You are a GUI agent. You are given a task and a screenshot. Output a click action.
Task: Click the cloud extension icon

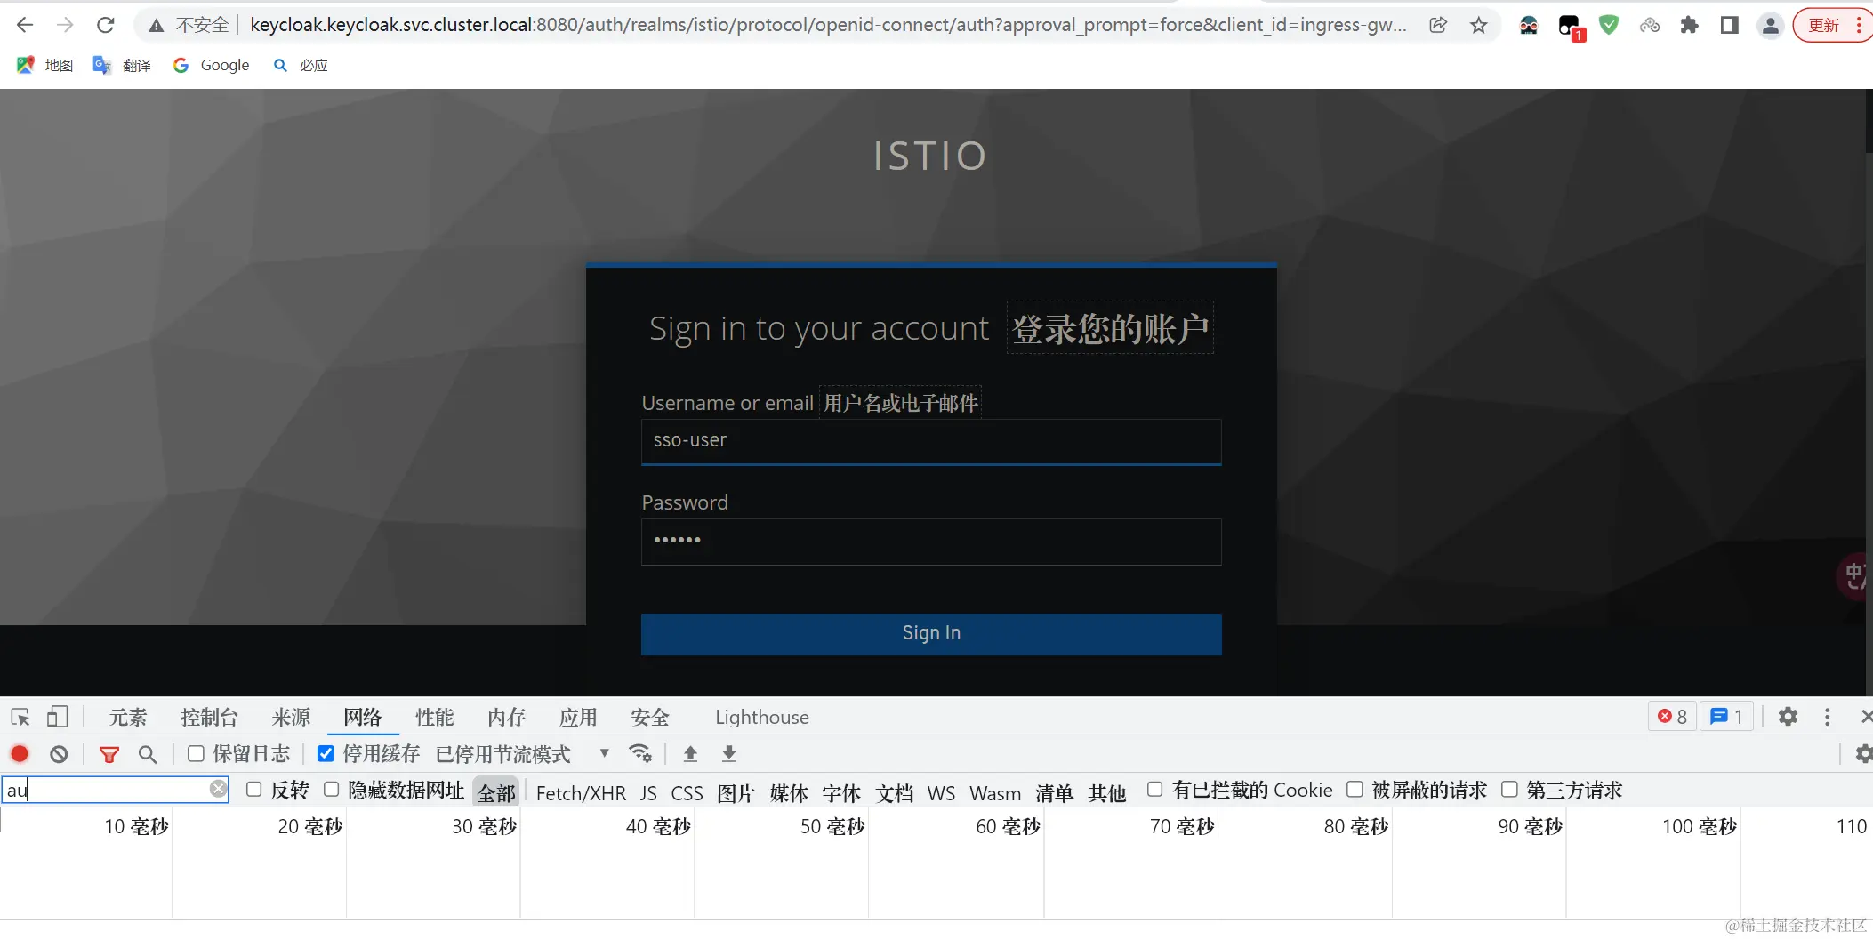coord(1650,25)
